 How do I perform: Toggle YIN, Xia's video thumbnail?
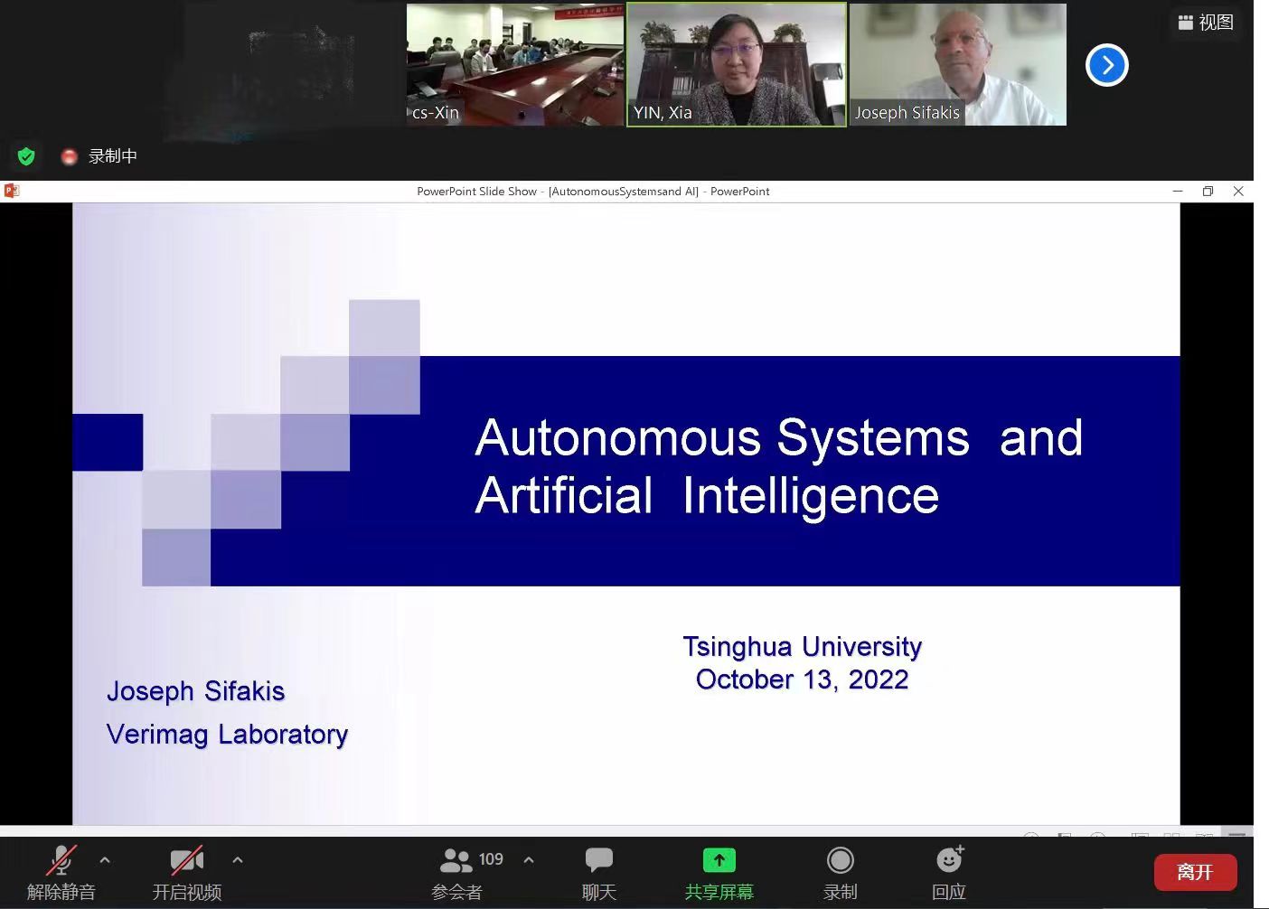tap(736, 64)
